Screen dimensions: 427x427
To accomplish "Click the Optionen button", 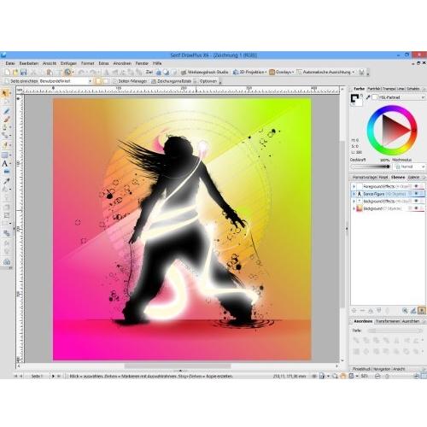I will [x=206, y=81].
